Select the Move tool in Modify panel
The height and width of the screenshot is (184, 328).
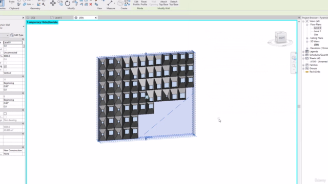click(x=53, y=3)
